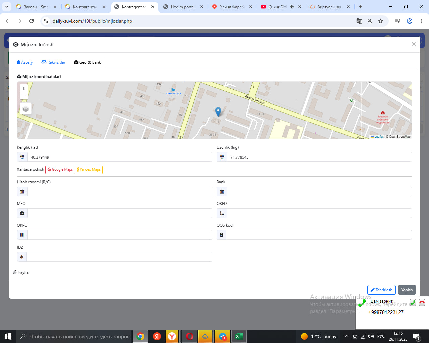429x343 pixels.
Task: Zoom in on the map with plus button
Action: click(24, 88)
